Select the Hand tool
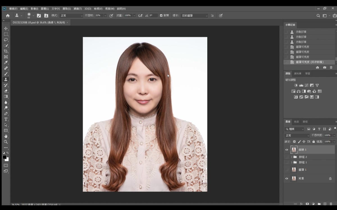Image resolution: width=337 pixels, height=210 pixels. pos(6,136)
